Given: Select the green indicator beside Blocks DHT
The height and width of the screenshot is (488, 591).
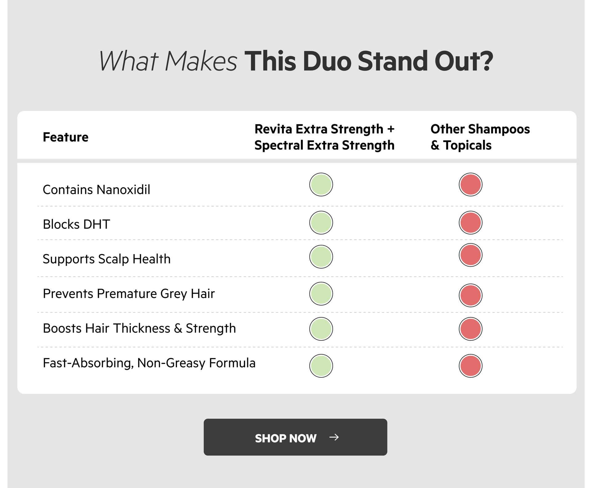Looking at the screenshot, I should click(321, 223).
